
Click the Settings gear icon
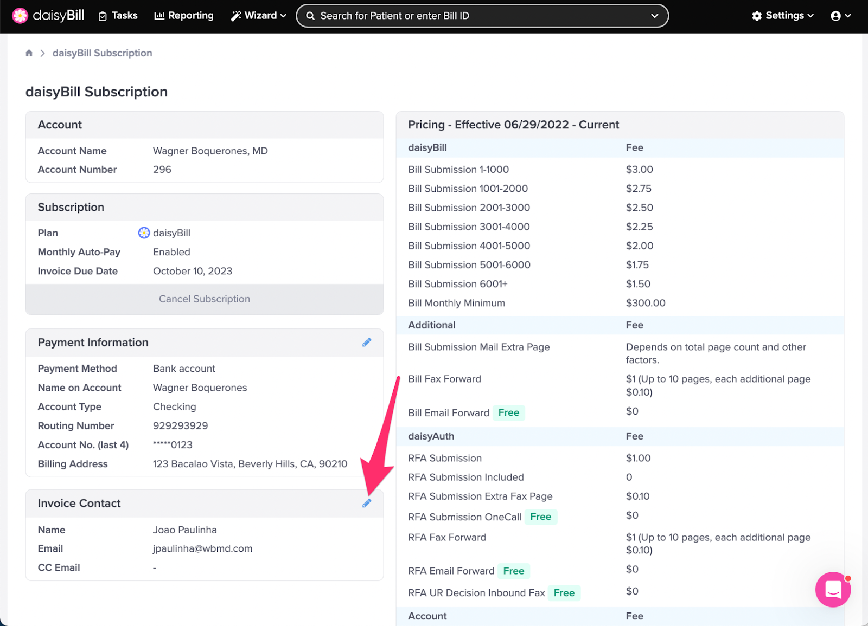click(x=757, y=16)
